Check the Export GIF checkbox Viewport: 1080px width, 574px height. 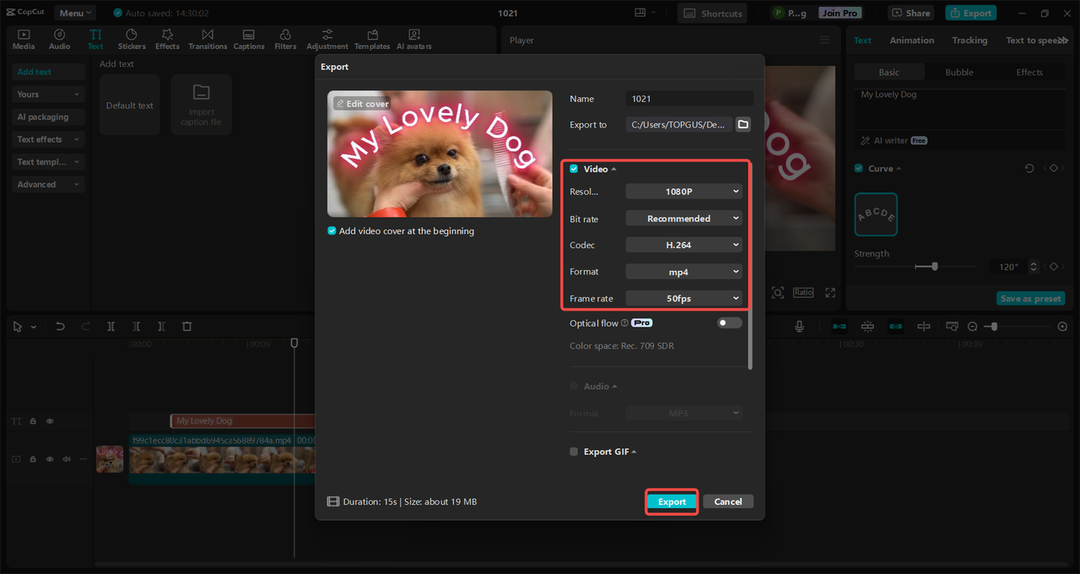click(x=574, y=452)
